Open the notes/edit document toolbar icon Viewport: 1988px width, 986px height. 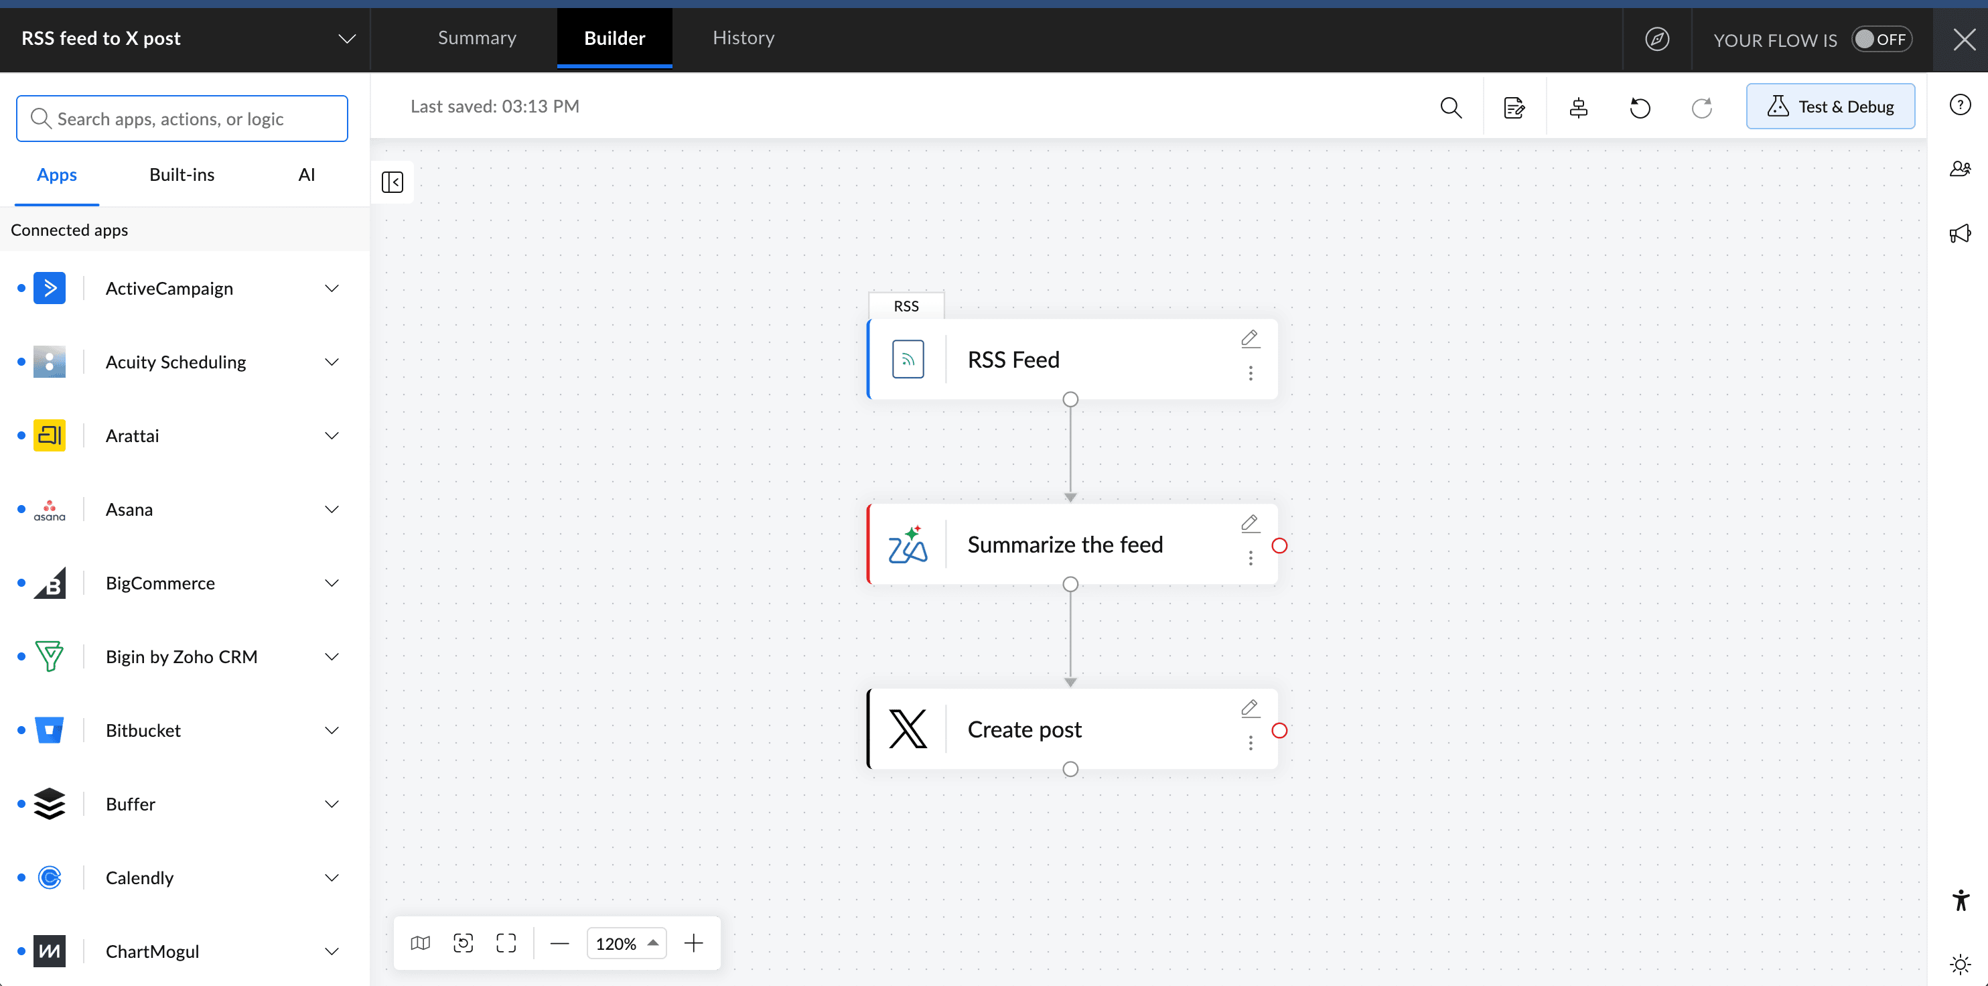(1514, 107)
